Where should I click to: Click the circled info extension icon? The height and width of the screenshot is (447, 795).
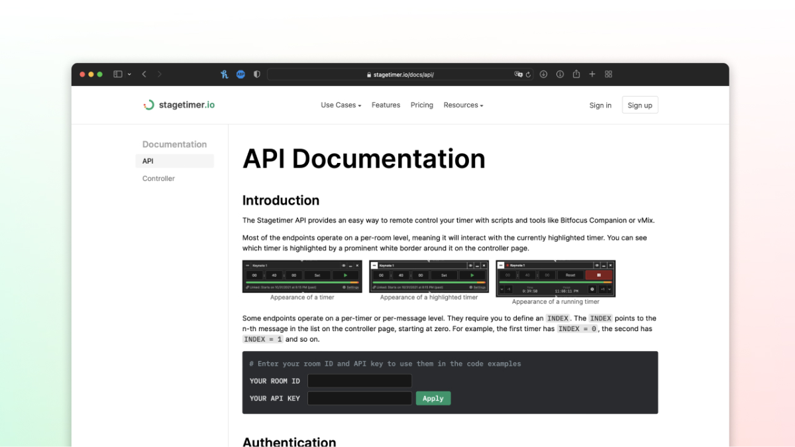pos(560,74)
